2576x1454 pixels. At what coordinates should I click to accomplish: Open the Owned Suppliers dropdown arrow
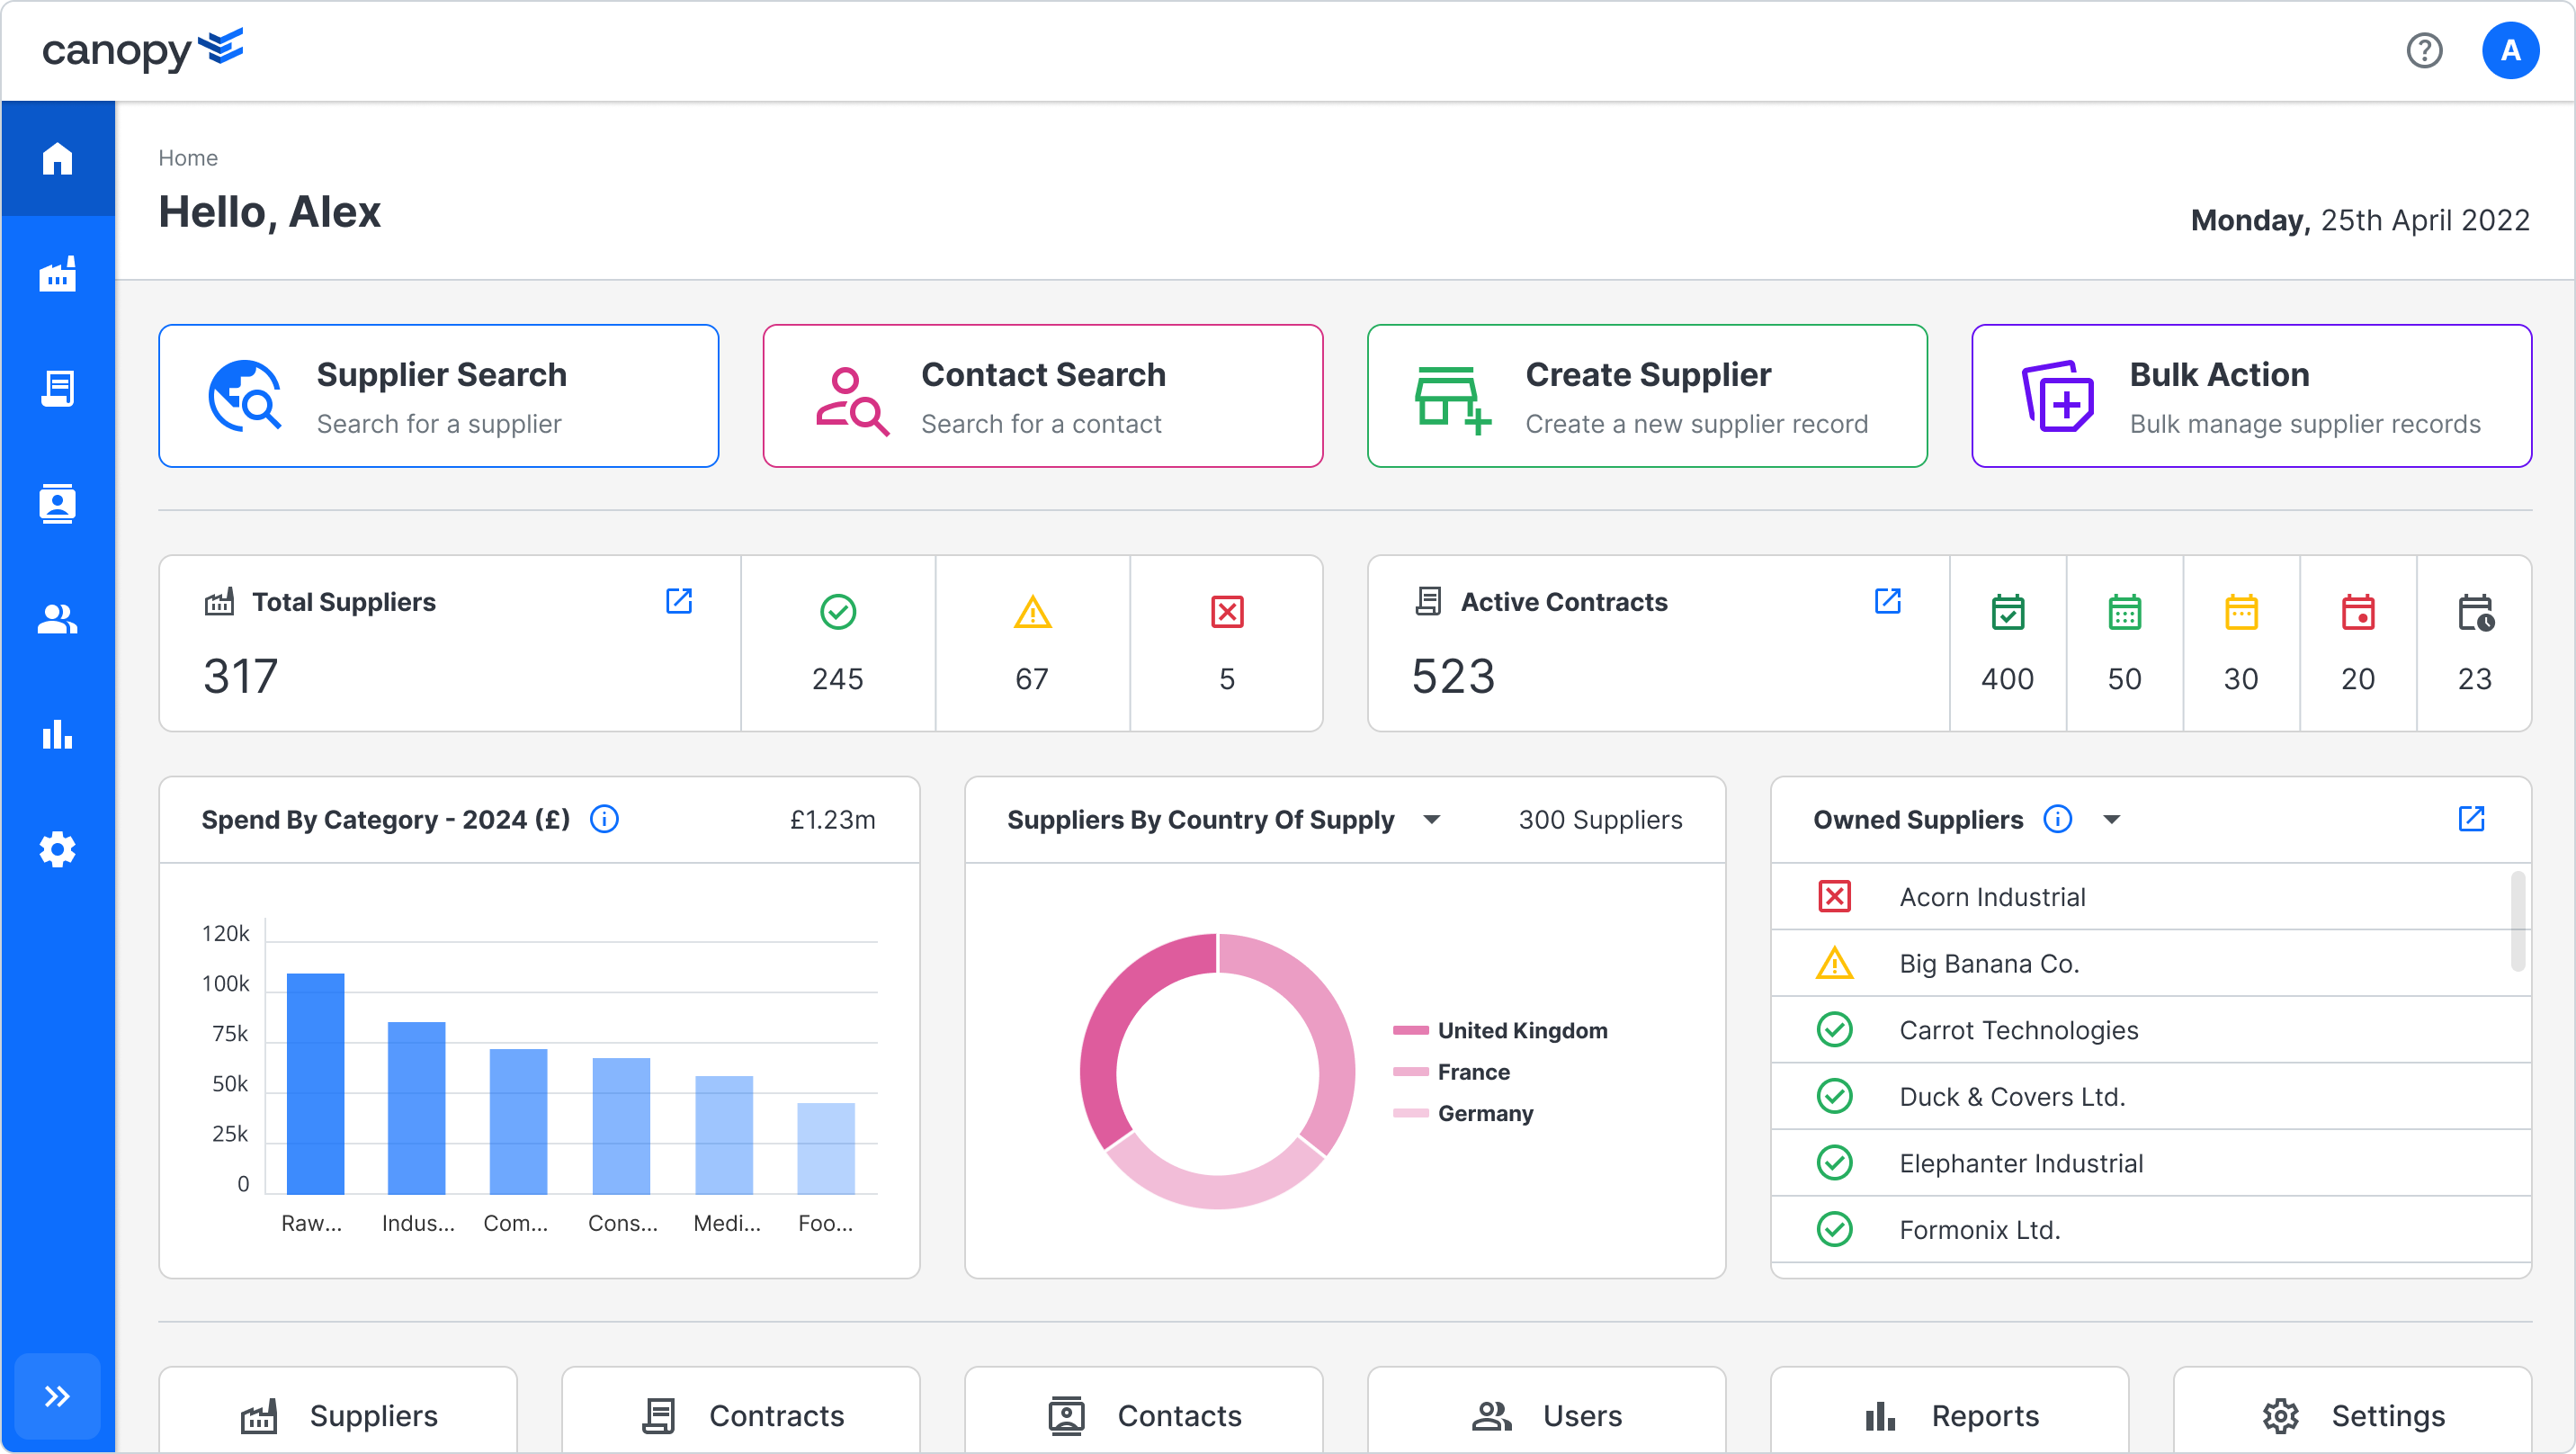2112,820
